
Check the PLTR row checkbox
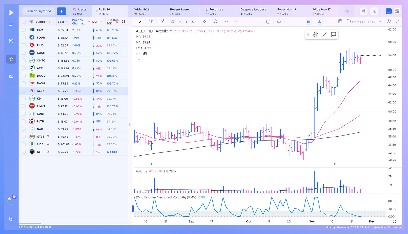coord(24,121)
